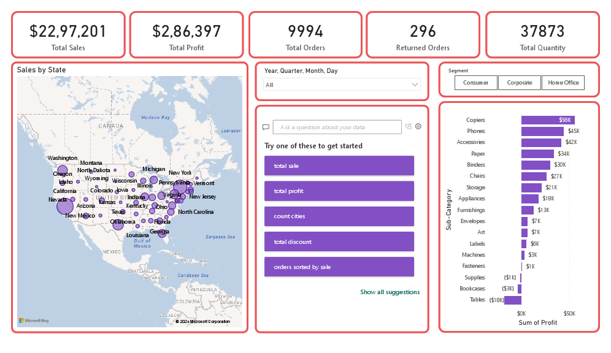
Task: Click the 'total discount' suggestion
Action: click(x=339, y=241)
